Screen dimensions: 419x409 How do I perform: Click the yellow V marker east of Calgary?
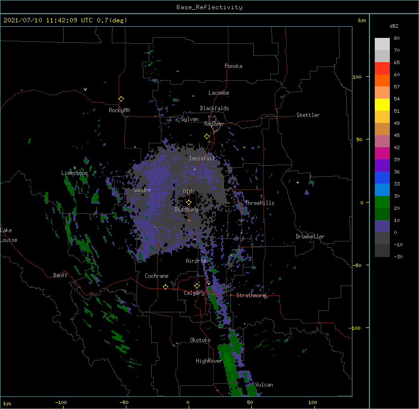click(x=209, y=284)
